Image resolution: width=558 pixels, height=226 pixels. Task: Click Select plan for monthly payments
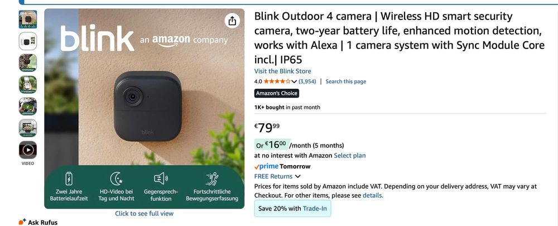[350, 156]
